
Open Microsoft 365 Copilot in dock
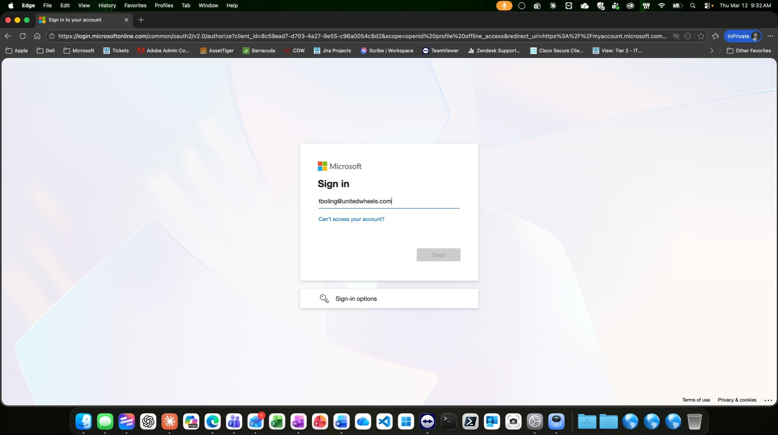point(191,422)
